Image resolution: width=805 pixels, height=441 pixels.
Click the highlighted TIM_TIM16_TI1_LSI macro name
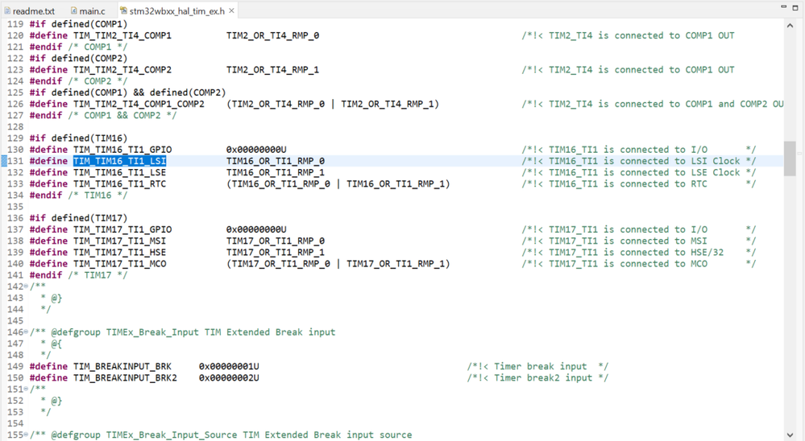[119, 161]
